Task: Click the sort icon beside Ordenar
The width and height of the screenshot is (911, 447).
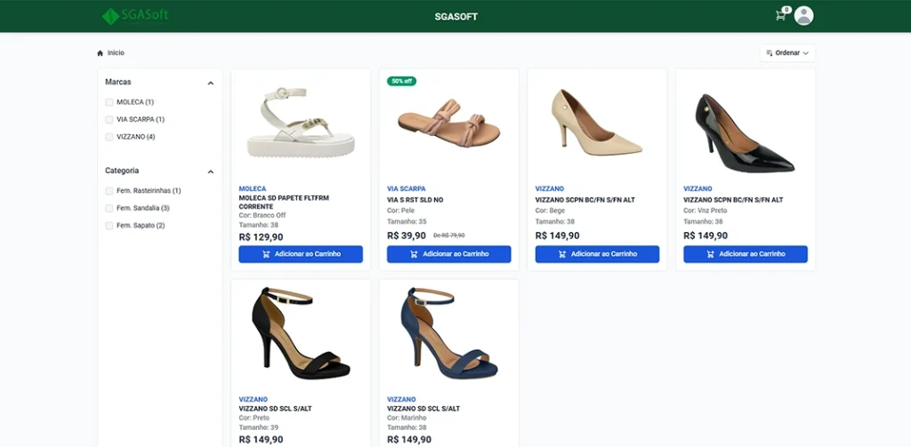Action: pos(770,52)
